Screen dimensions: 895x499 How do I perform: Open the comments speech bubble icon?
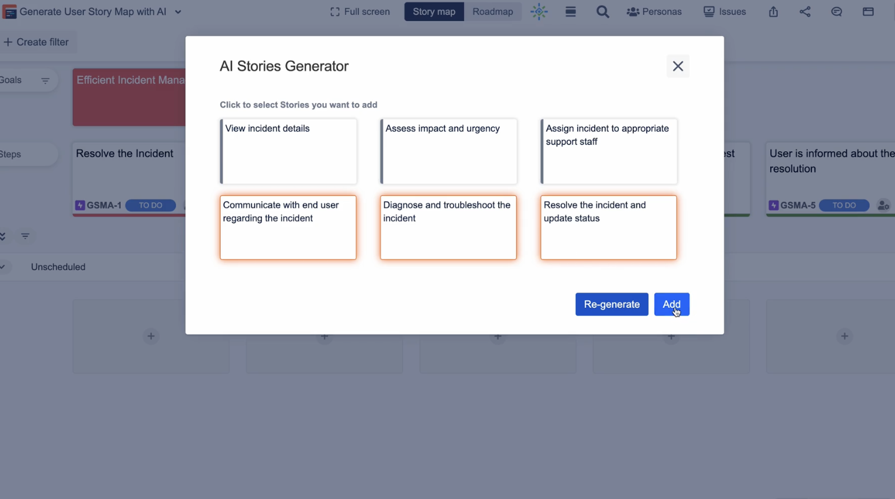[x=836, y=12]
